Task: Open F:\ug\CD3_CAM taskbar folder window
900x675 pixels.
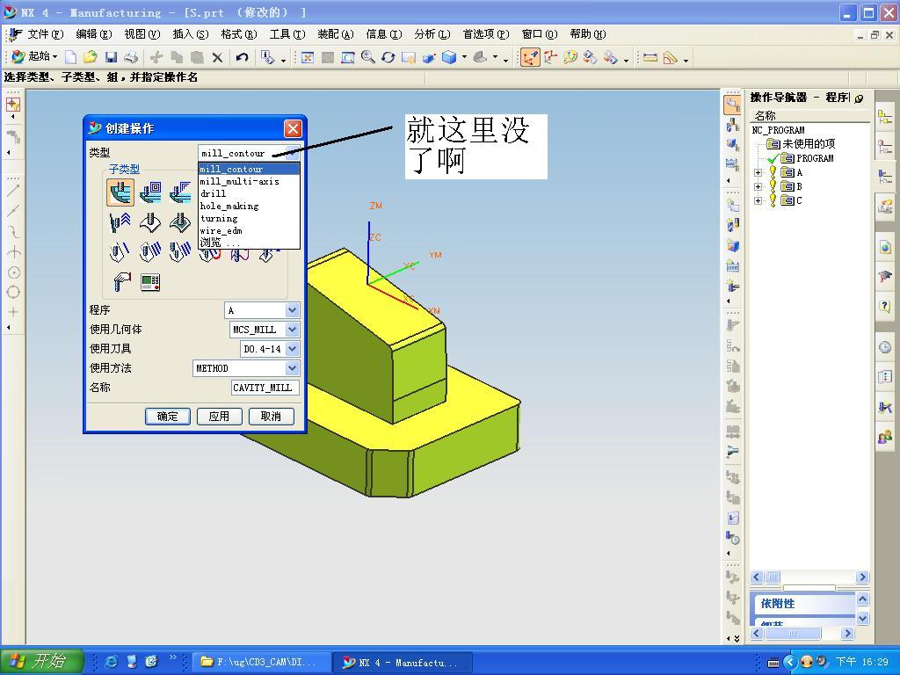Action: pos(262,662)
